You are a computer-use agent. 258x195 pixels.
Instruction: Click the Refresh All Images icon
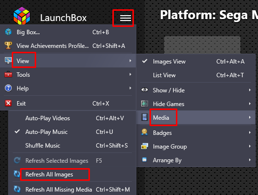[17, 174]
